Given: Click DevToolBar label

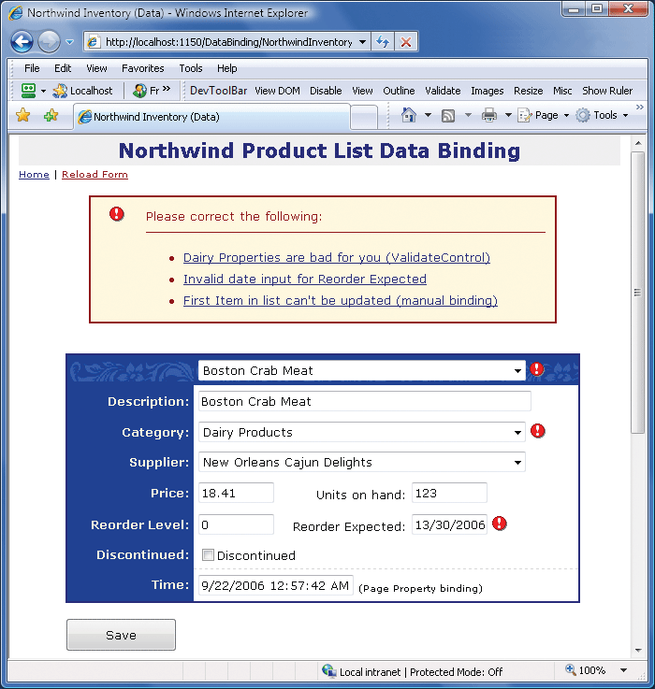Looking at the screenshot, I should (218, 91).
